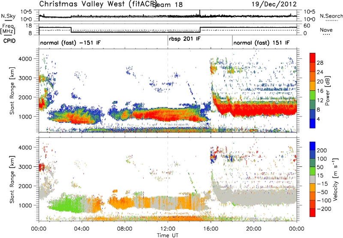Click the 'Christmas Valley West (fitACF)' title
The height and width of the screenshot is (238, 343).
tap(98, 4)
